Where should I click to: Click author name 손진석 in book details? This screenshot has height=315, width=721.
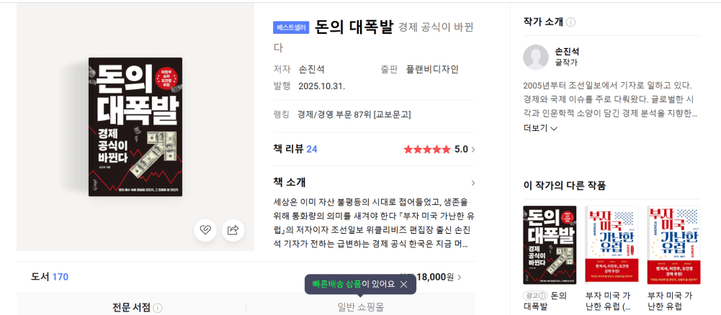(312, 69)
